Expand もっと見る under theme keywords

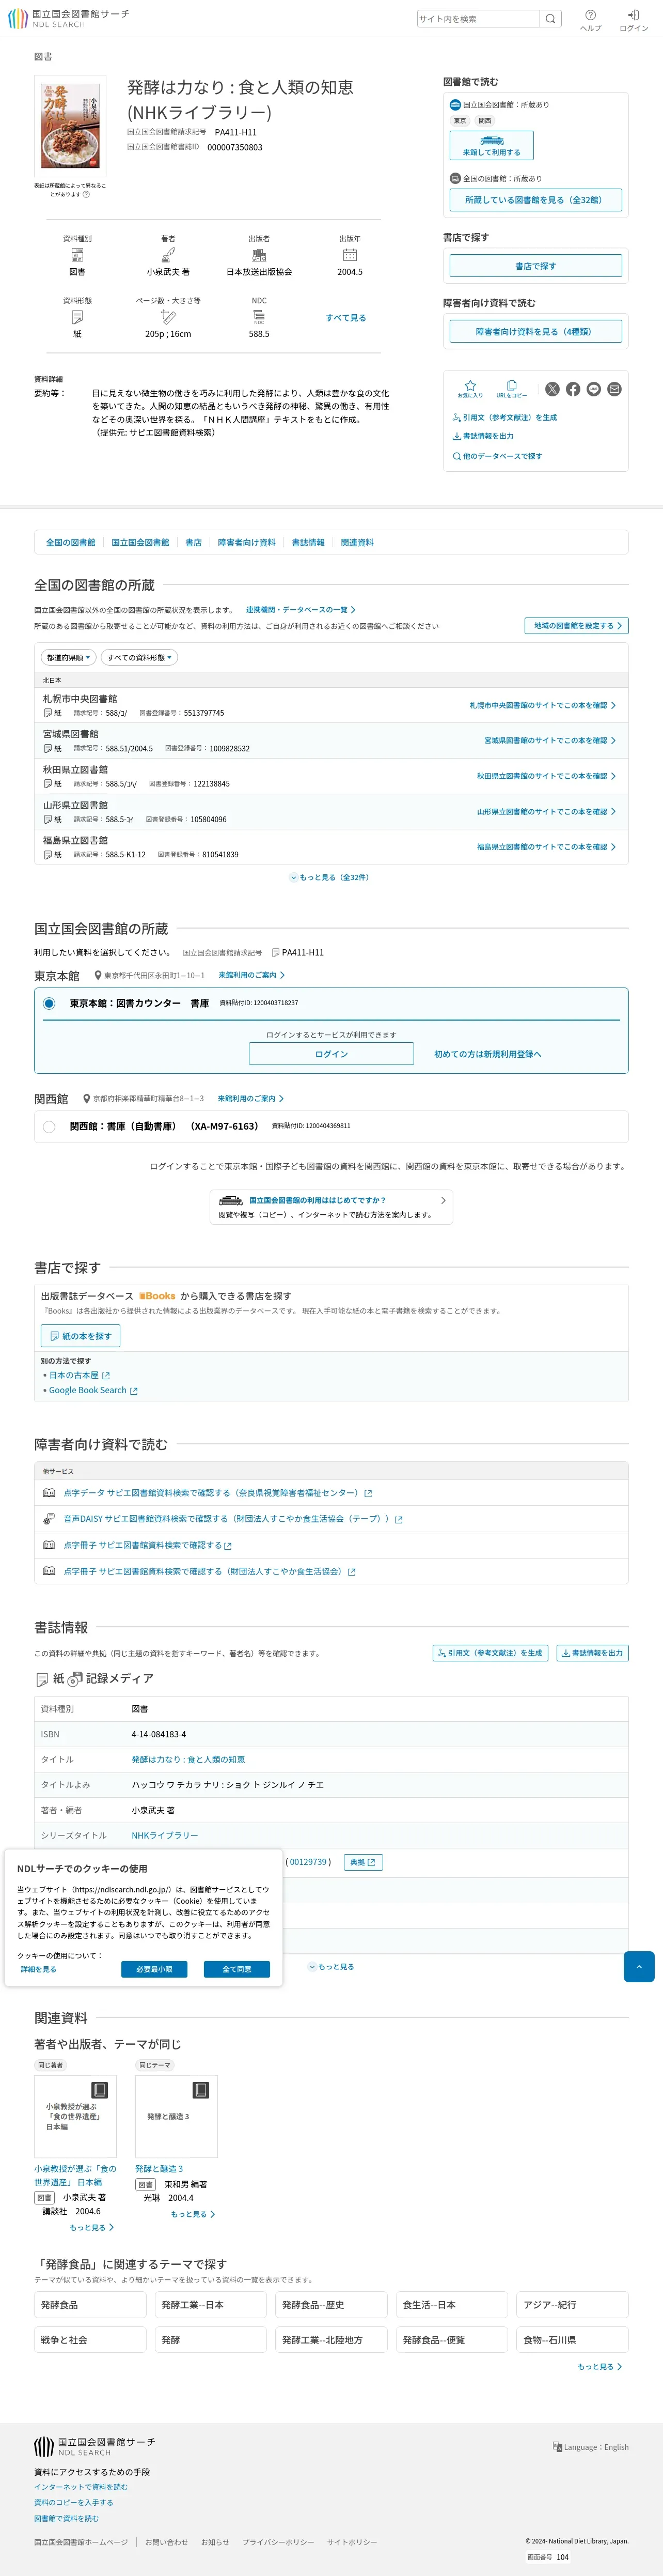(600, 2367)
